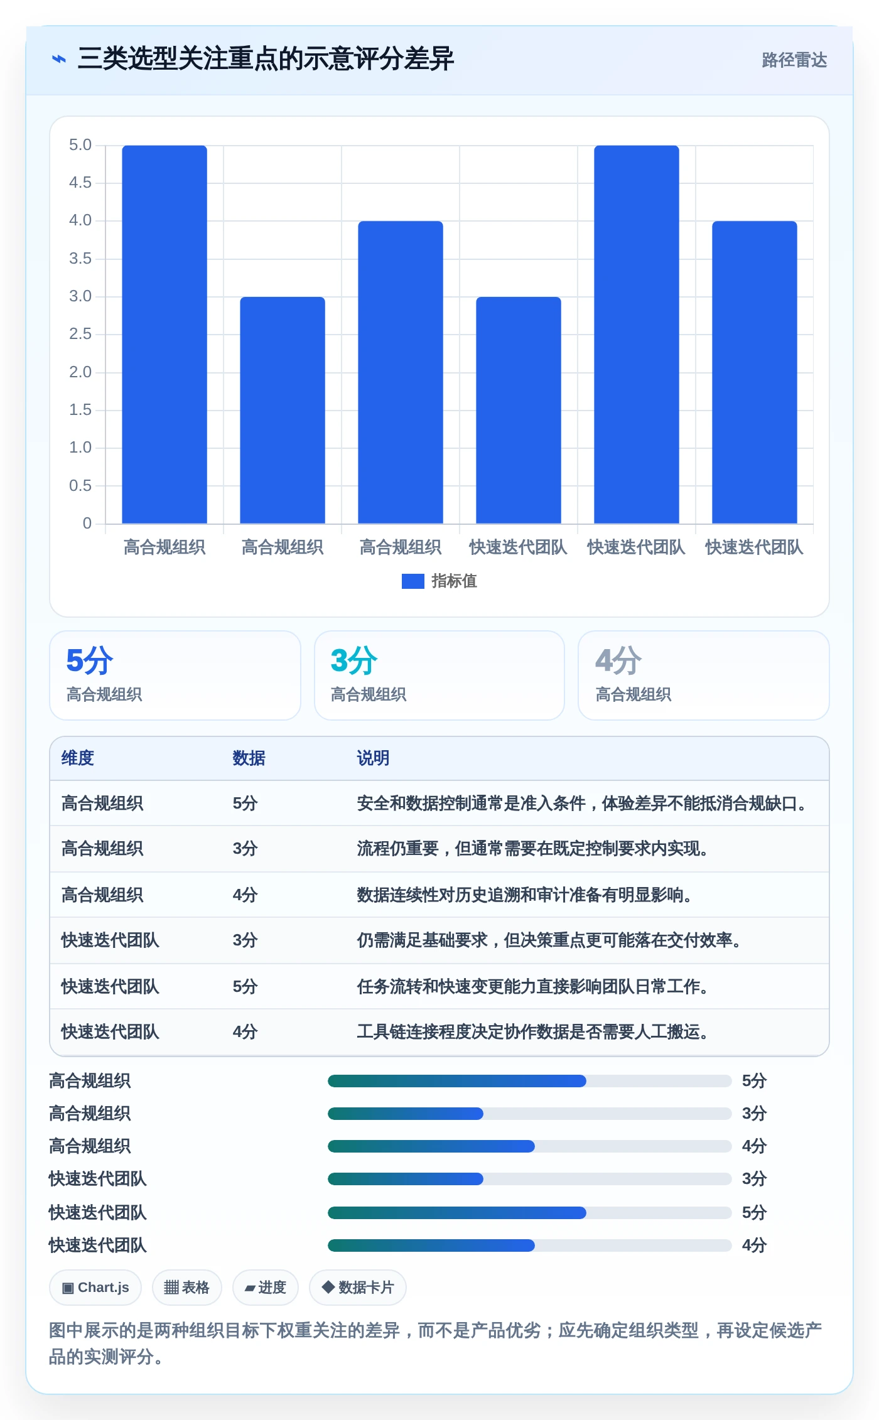The height and width of the screenshot is (1420, 879).
Task: Click the first 高合规组织 progress bar at 5分
Action: 530,1081
